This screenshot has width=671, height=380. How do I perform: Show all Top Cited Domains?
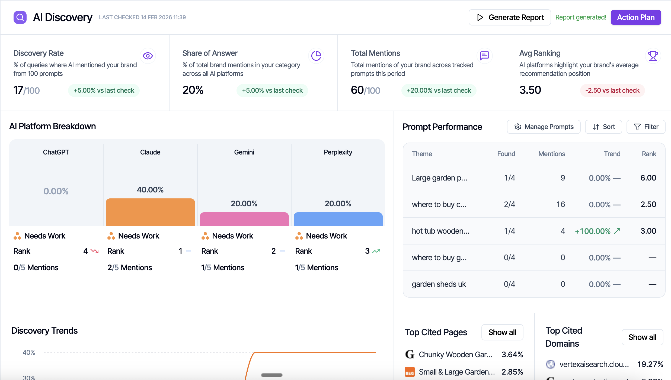coord(642,337)
